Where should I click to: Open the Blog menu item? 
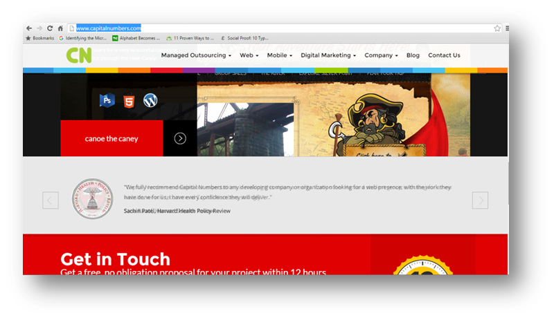pos(413,55)
